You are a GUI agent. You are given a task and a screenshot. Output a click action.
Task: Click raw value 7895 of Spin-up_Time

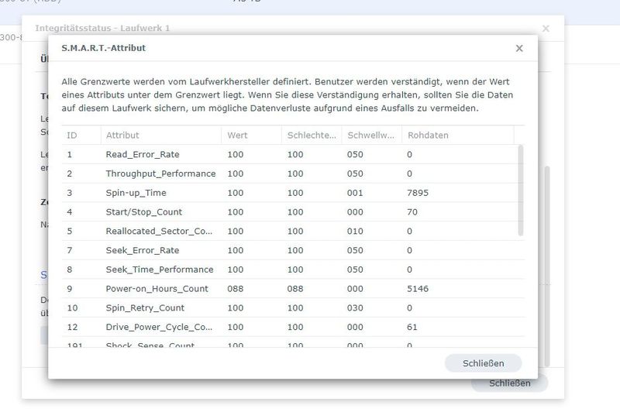[418, 193]
